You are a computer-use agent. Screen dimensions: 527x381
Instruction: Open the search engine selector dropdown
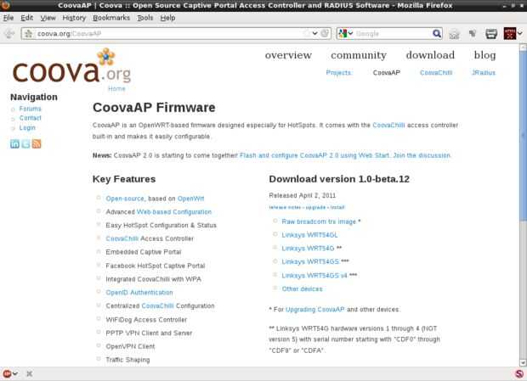[350, 34]
